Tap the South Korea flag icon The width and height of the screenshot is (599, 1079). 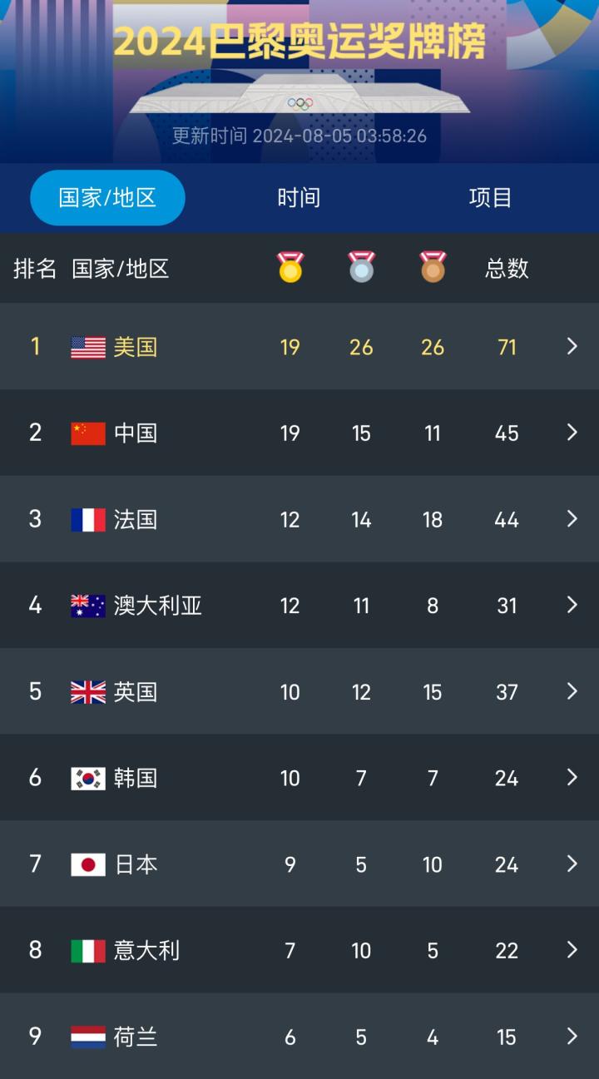point(88,778)
